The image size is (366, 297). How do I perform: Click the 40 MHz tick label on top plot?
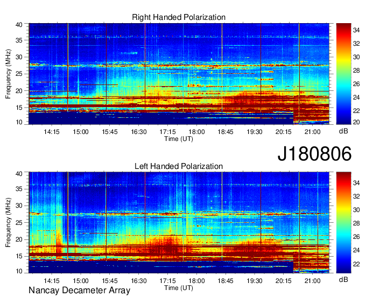tap(19, 25)
